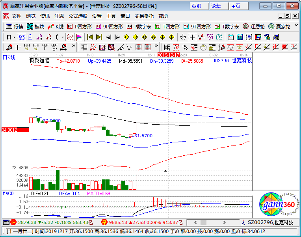Select the hand pan tool

coord(183,37)
